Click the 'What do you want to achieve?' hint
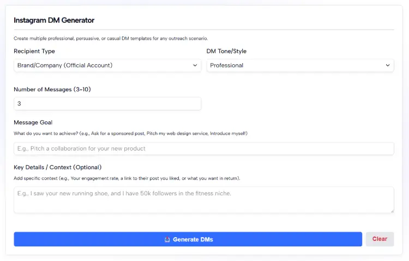 point(130,133)
